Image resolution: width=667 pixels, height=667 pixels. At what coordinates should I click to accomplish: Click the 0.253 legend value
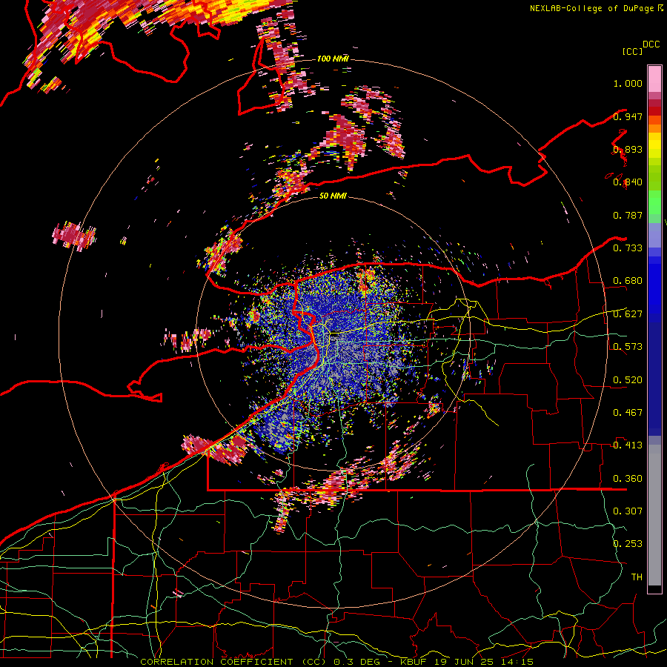pyautogui.click(x=628, y=544)
